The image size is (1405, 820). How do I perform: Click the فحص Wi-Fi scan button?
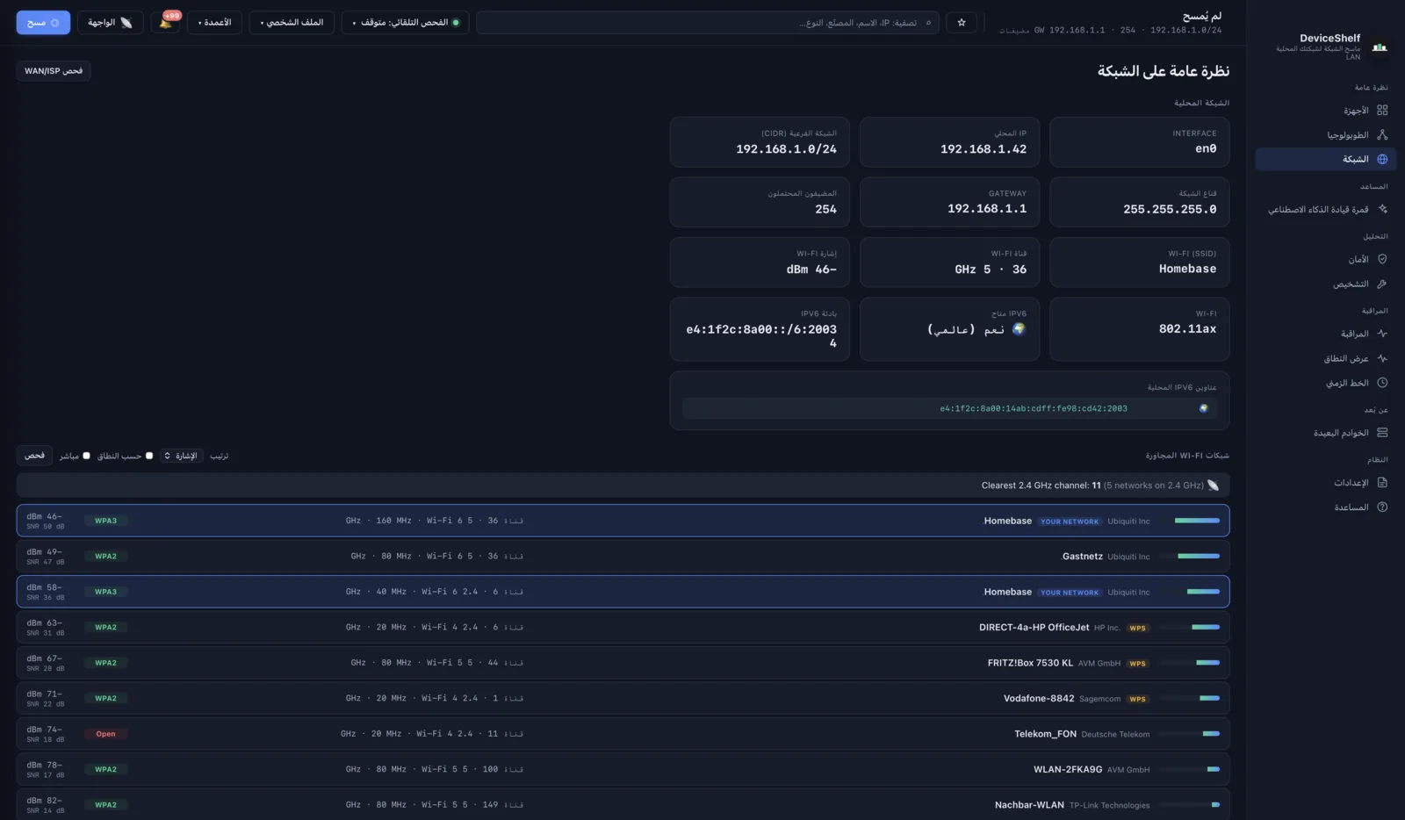click(34, 456)
